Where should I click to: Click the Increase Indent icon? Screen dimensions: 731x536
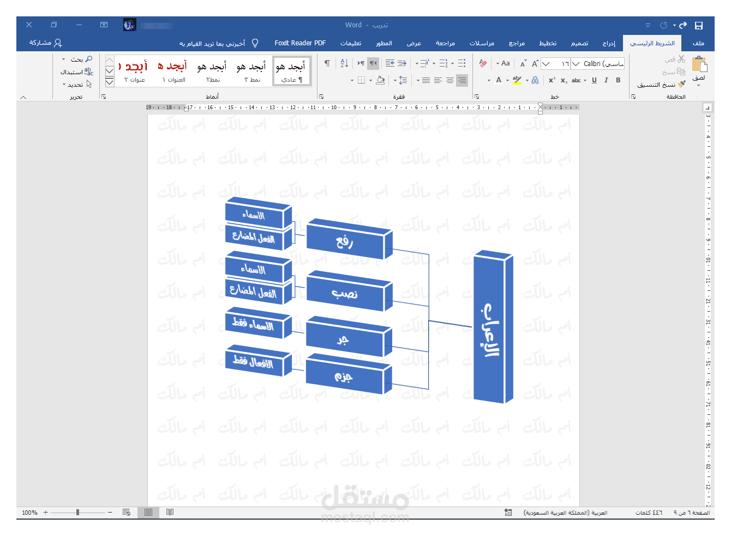[390, 63]
